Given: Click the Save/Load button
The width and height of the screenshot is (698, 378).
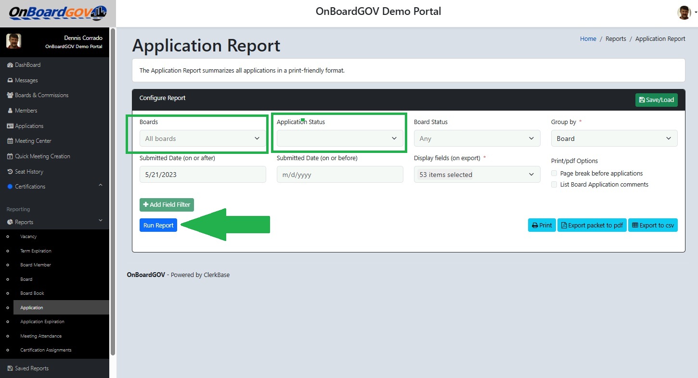Looking at the screenshot, I should click(x=657, y=100).
